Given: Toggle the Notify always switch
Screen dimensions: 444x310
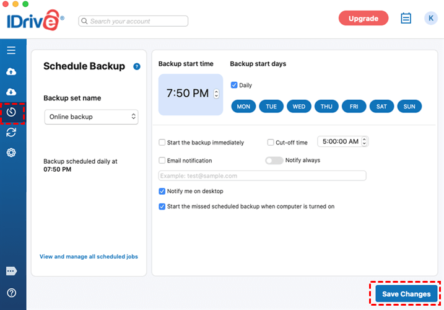Looking at the screenshot, I should (274, 161).
